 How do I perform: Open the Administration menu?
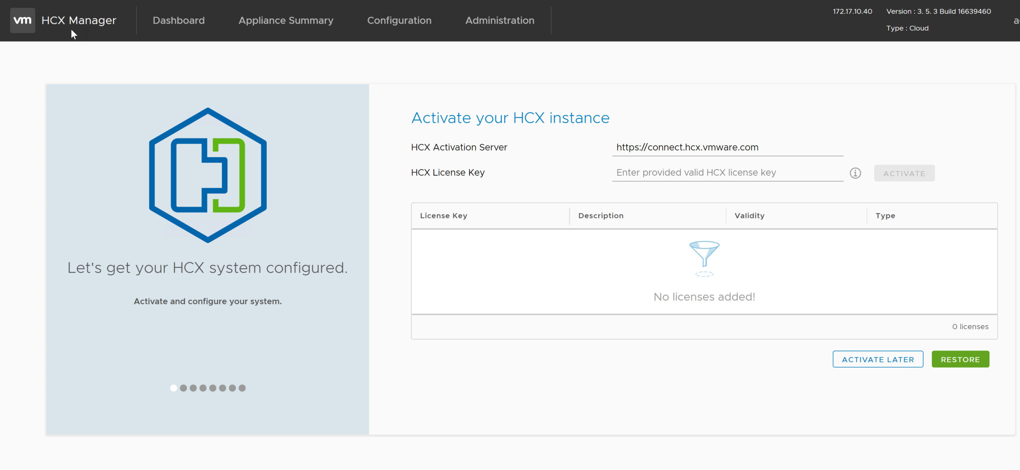pyautogui.click(x=500, y=20)
